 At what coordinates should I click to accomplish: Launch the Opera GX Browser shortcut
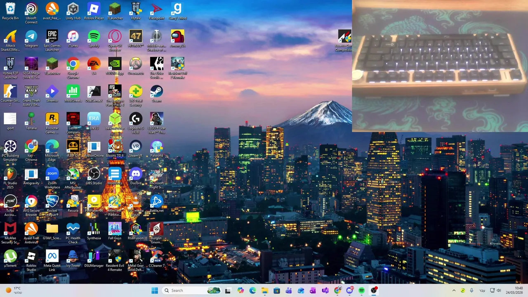point(115,41)
